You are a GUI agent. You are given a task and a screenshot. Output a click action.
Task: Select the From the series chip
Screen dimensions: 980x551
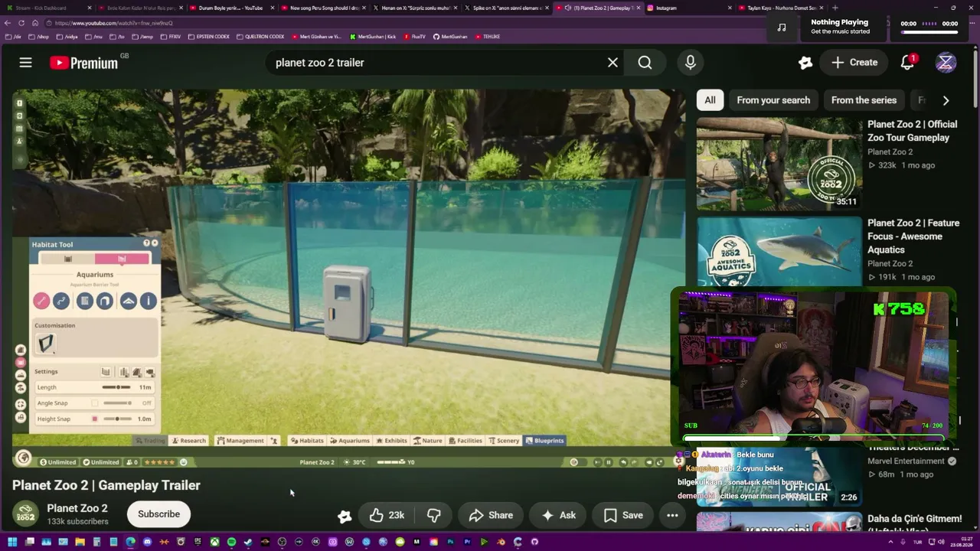[864, 100]
